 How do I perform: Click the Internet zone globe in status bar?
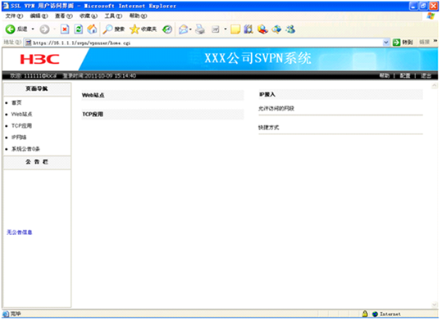pyautogui.click(x=375, y=314)
